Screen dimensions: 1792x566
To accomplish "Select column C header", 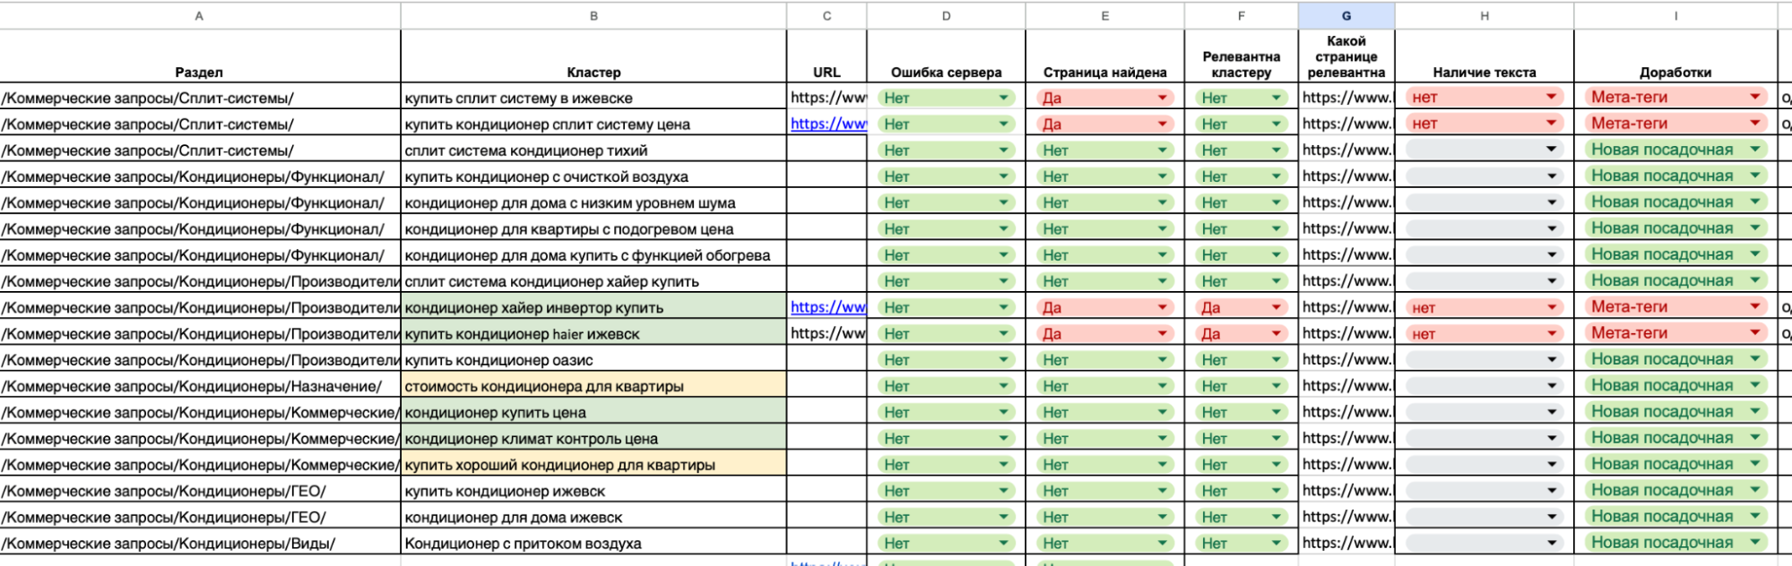I will click(x=827, y=15).
